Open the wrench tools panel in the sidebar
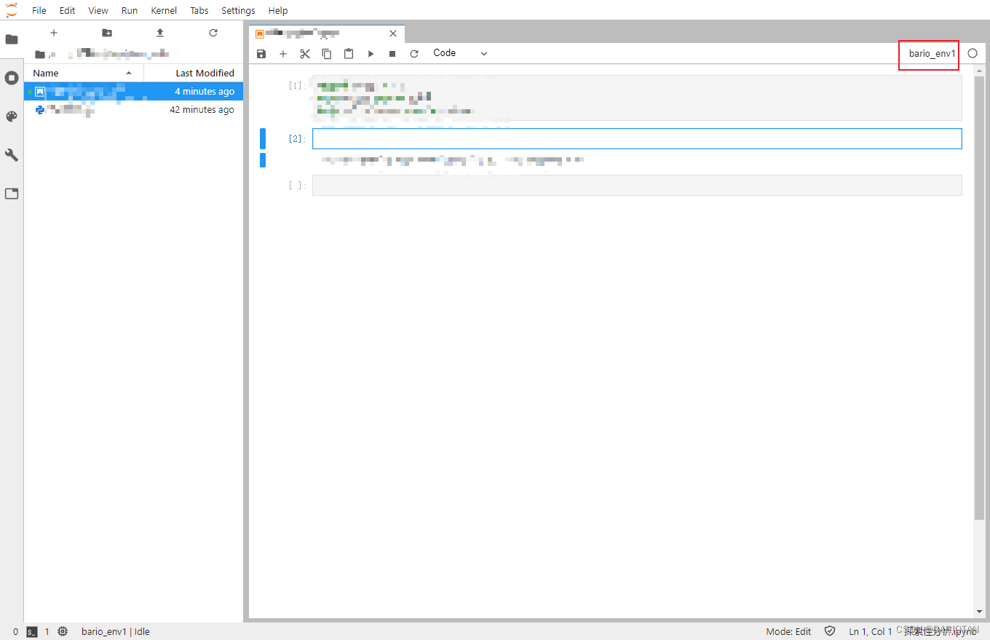 coord(12,155)
